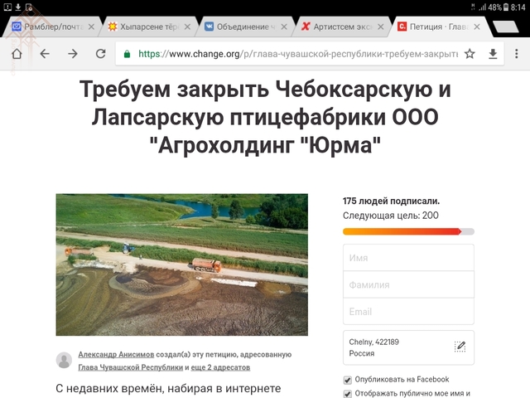Bookmark this page with the star icon
530x398 pixels.
pyautogui.click(x=470, y=54)
